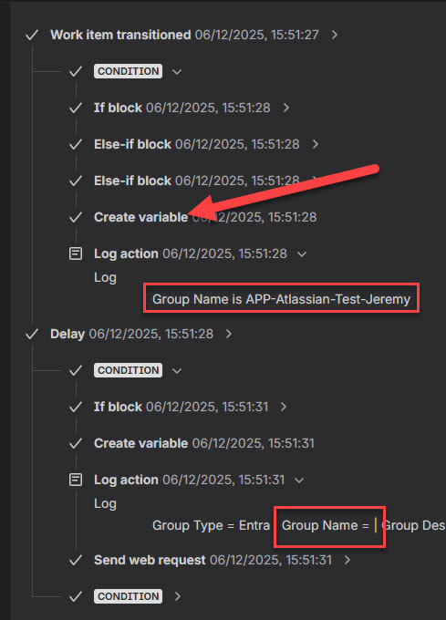The width and height of the screenshot is (446, 620).
Task: Select Create variable 15:51:31 row
Action: click(204, 443)
